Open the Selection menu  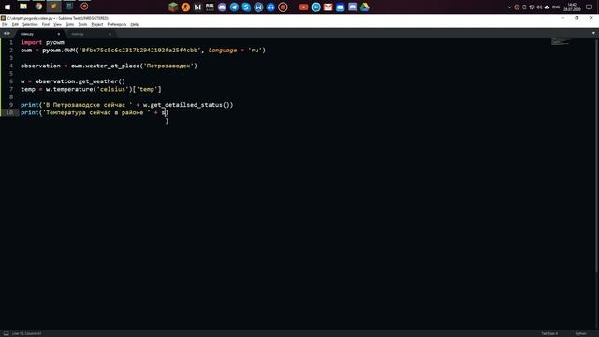(x=30, y=24)
